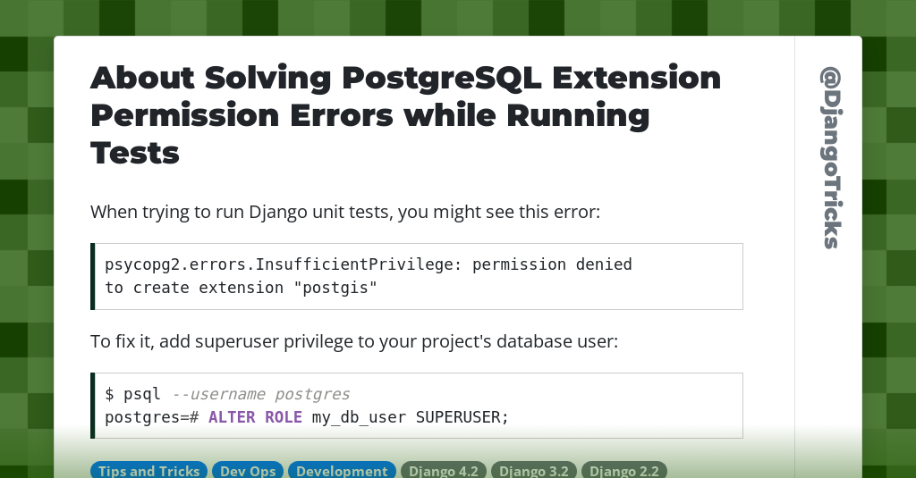The height and width of the screenshot is (478, 916).
Task: Click "permission denied" in the error message
Action: coord(552,264)
